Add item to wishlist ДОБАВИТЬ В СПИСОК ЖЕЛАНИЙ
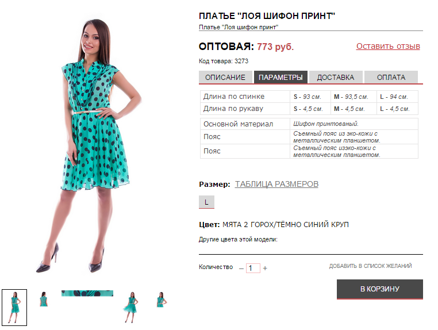The height and width of the screenshot is (330, 438). coord(370,266)
